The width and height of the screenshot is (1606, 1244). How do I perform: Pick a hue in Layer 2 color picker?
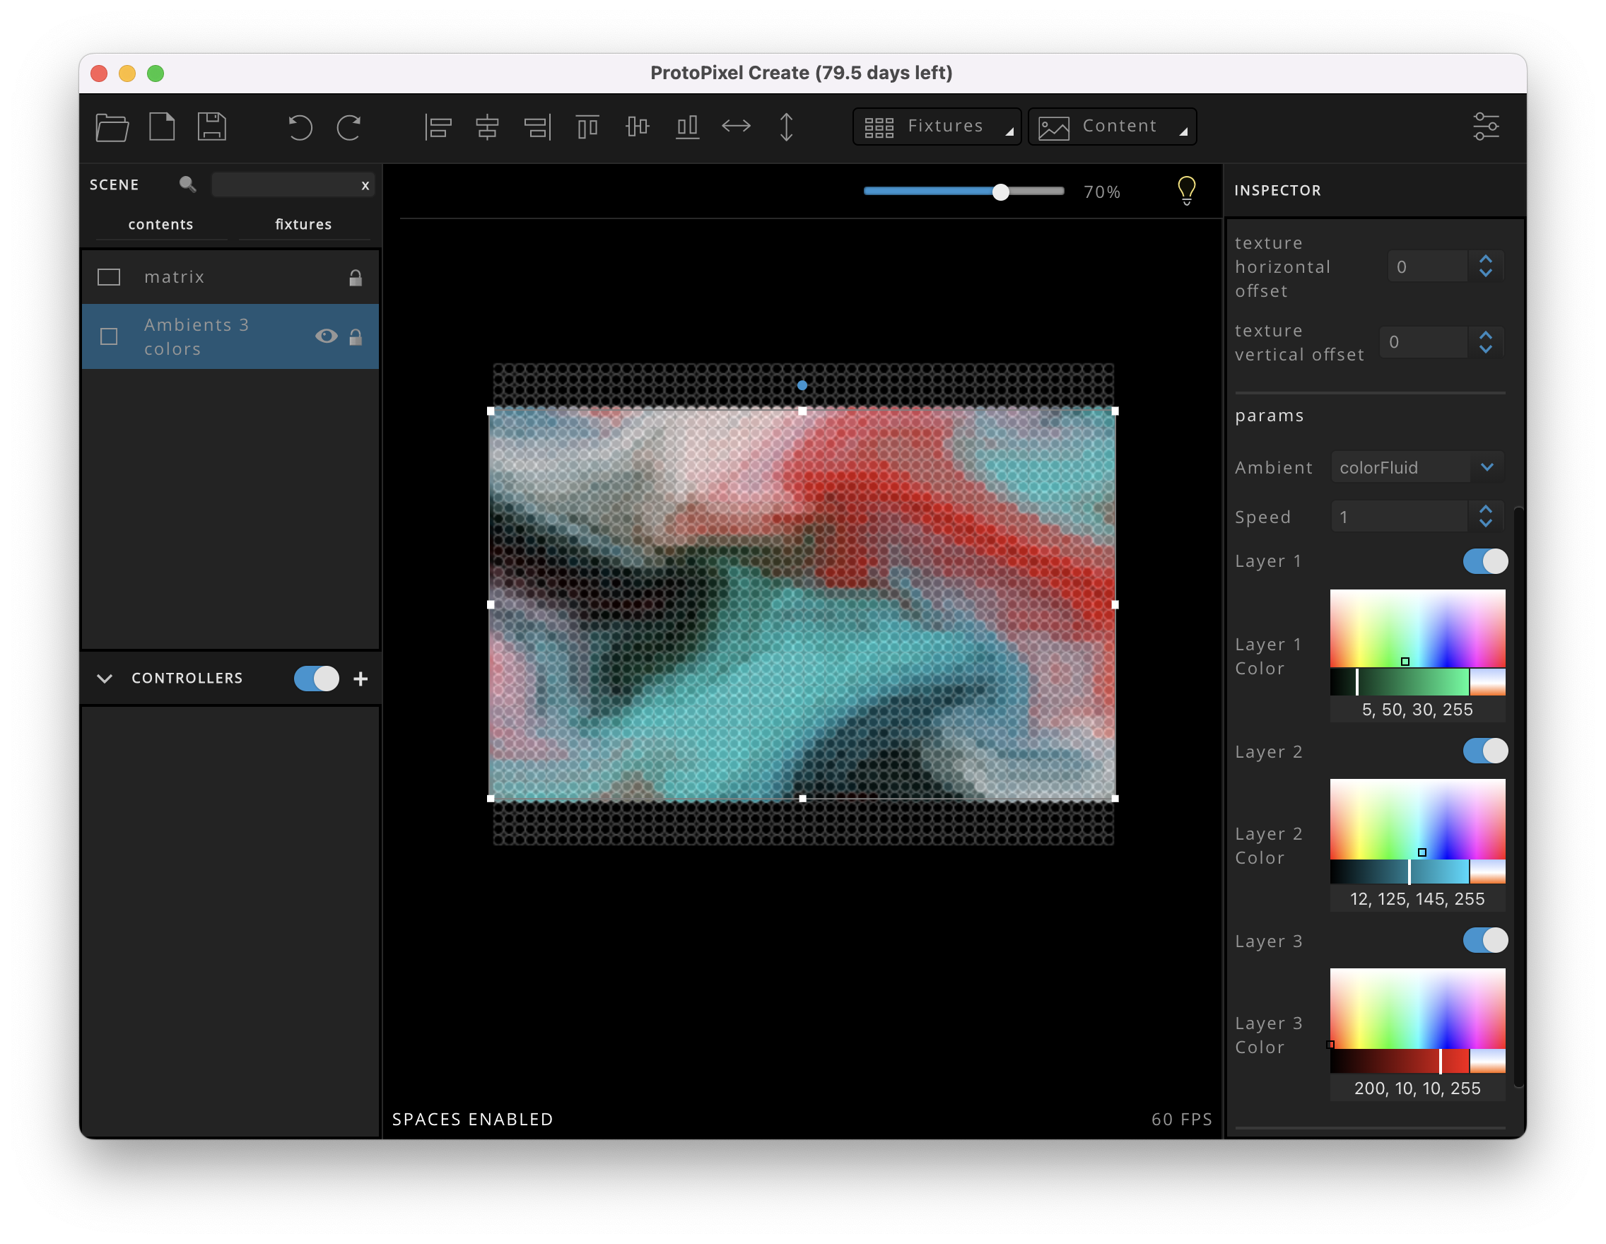1417,818
